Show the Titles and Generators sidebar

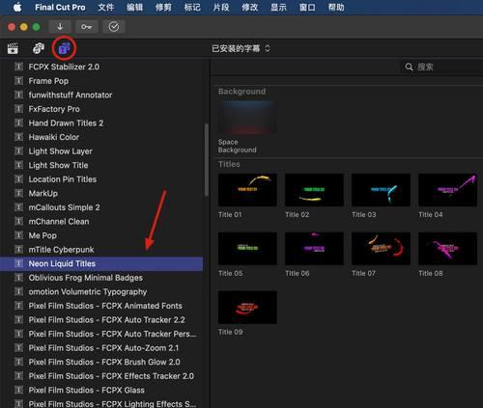64,48
